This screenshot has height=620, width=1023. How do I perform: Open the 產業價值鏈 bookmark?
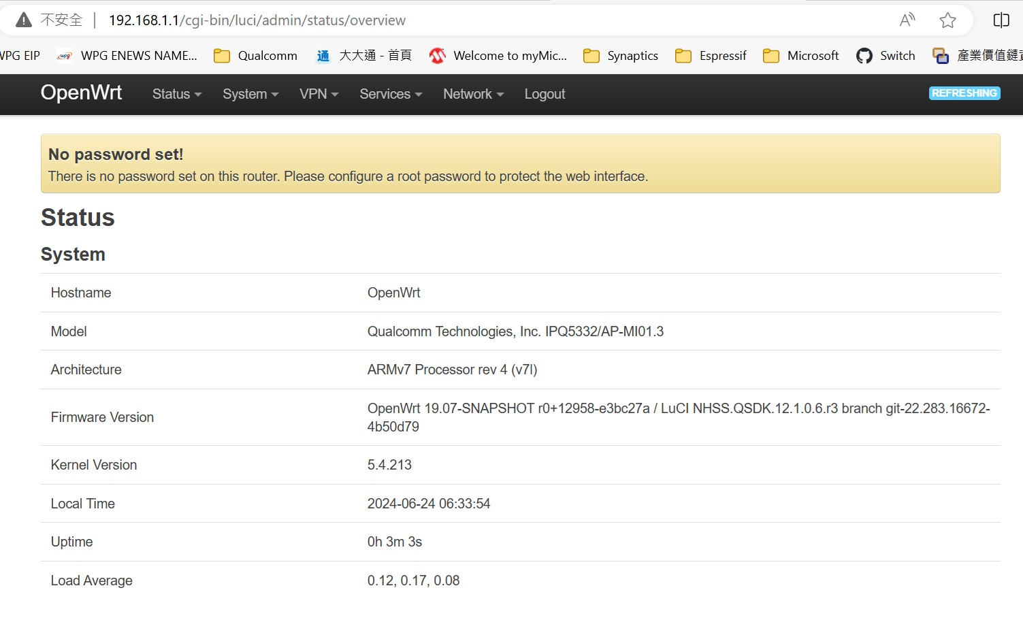(x=977, y=56)
